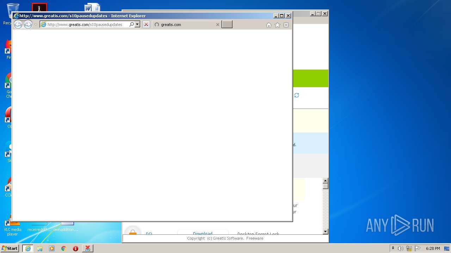The width and height of the screenshot is (451, 253).
Task: Open Favorites star icon
Action: [277, 25]
